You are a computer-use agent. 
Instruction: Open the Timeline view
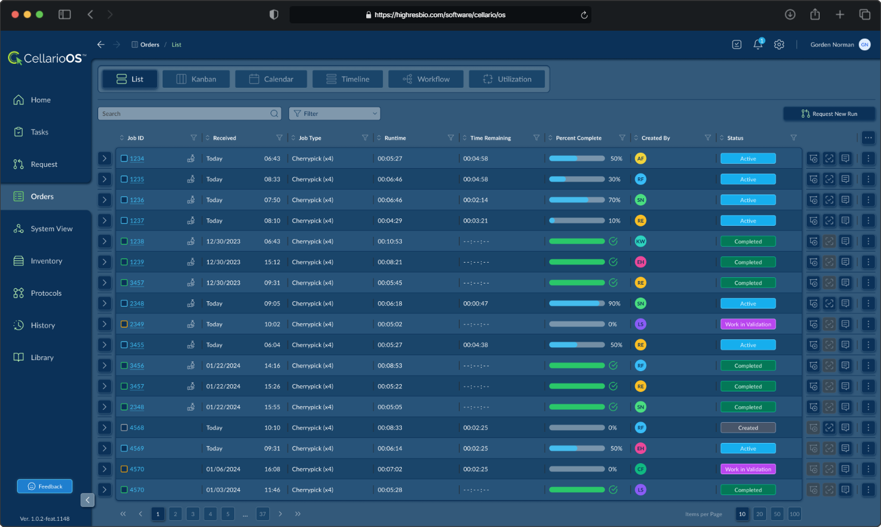pos(347,79)
